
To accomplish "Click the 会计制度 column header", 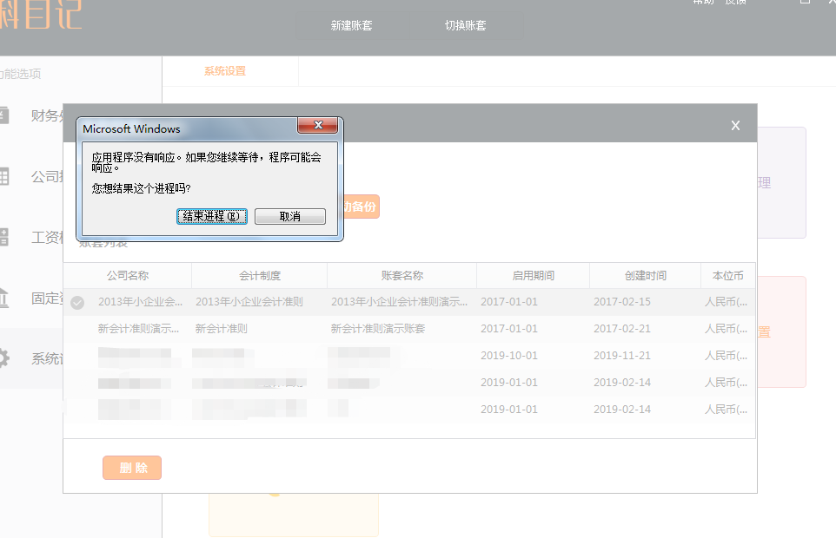I will click(x=260, y=276).
